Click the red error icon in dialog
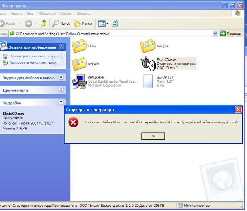 click(x=73, y=122)
